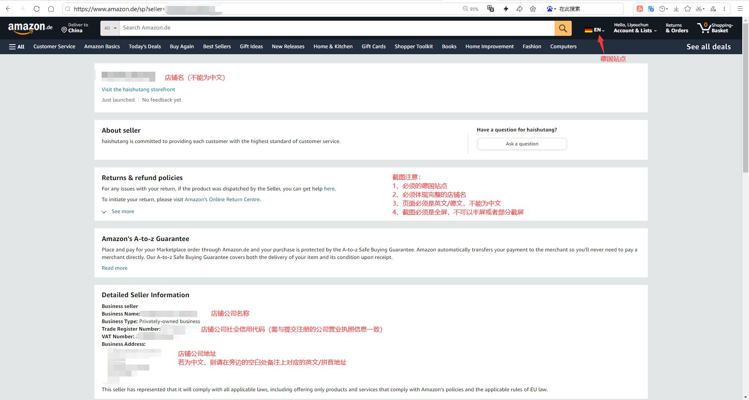749x400 pixels.
Task: Open the All hamburger navigation menu
Action: [17, 47]
